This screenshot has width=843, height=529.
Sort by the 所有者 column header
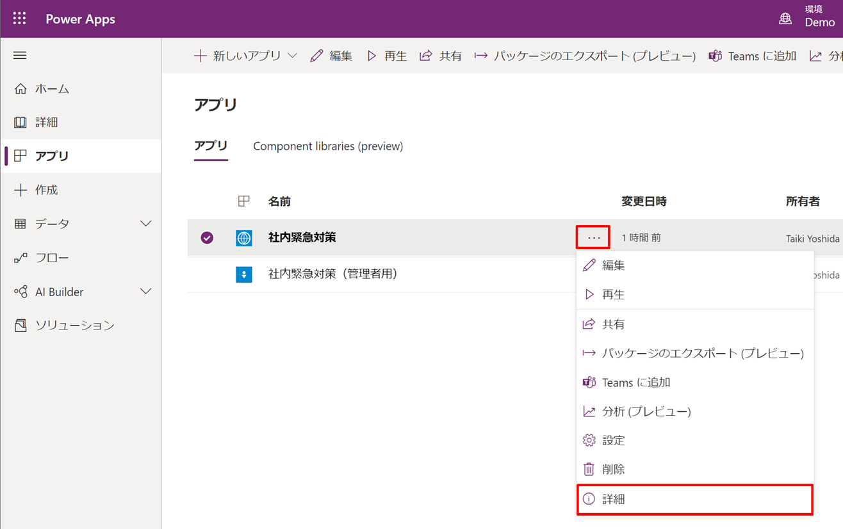click(803, 201)
